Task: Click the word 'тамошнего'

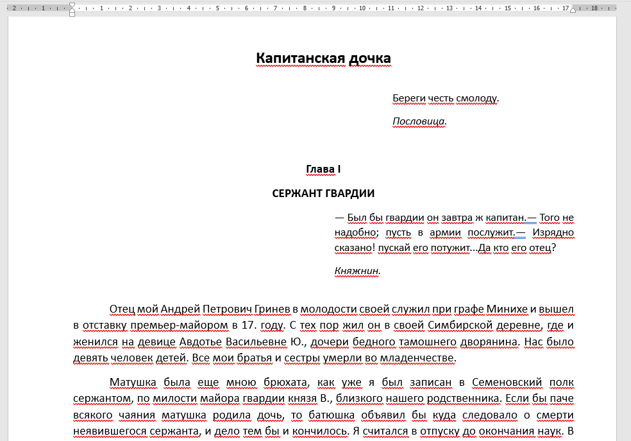Action: pos(427,342)
